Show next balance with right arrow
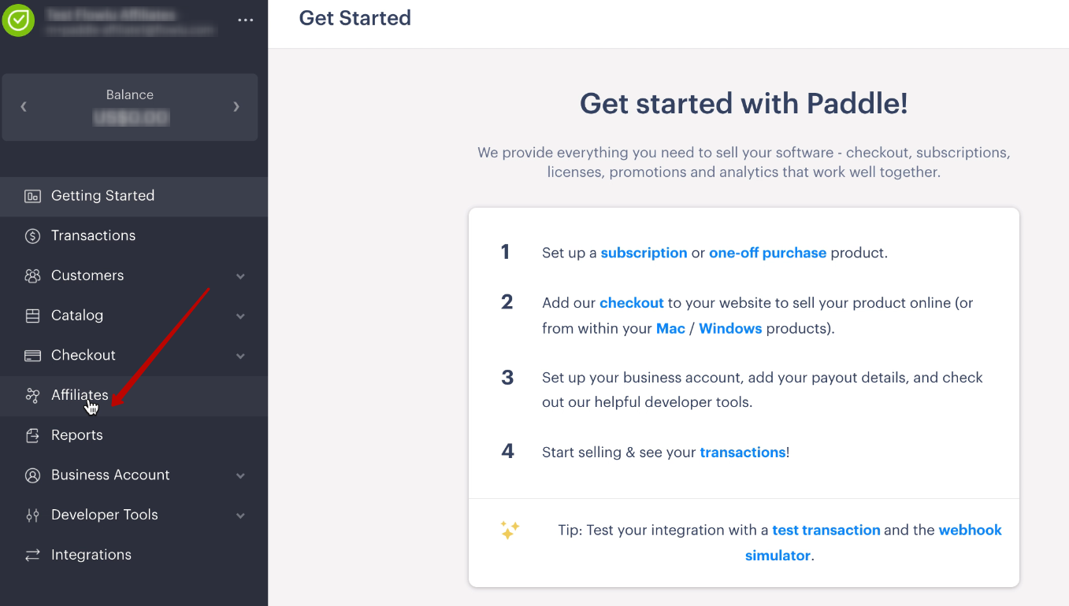This screenshot has width=1069, height=606. point(236,106)
